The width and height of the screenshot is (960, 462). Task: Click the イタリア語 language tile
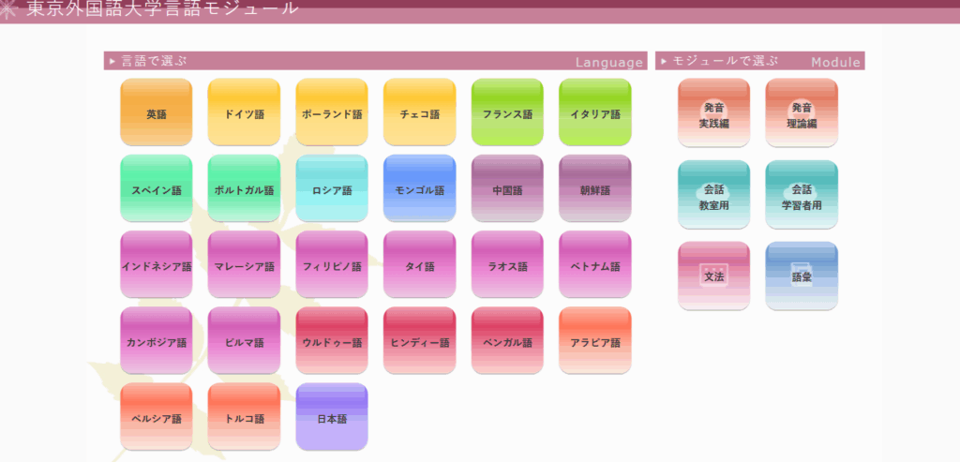click(x=595, y=112)
